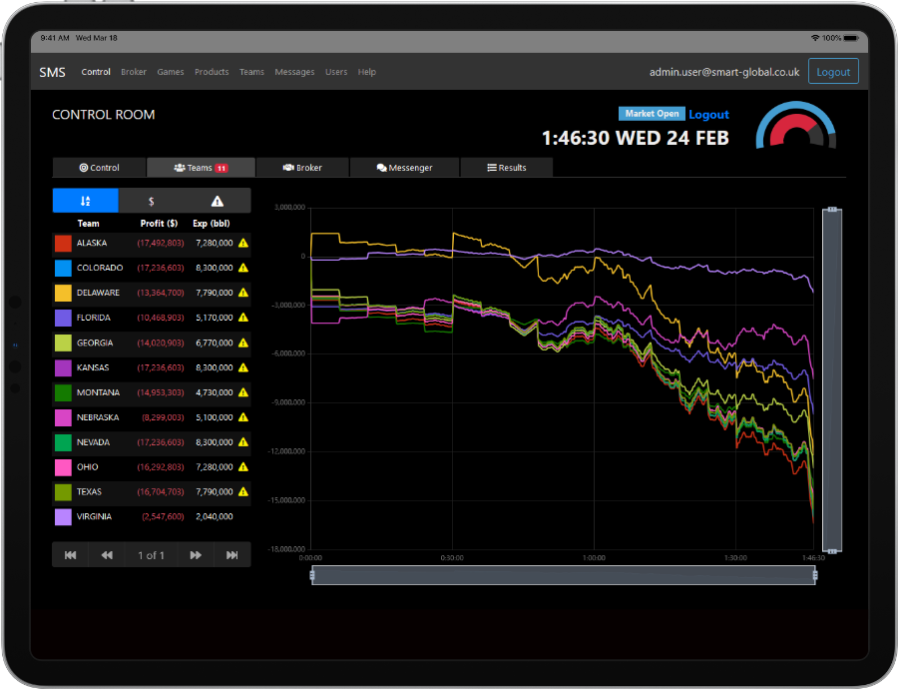The width and height of the screenshot is (898, 689).
Task: Click the warning icon beside NEVADA
Action: 243,442
